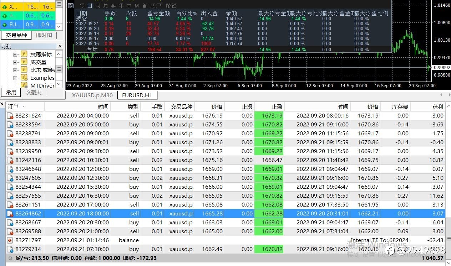Open the 常用 navigator tab
451x266 pixels.
[11, 93]
